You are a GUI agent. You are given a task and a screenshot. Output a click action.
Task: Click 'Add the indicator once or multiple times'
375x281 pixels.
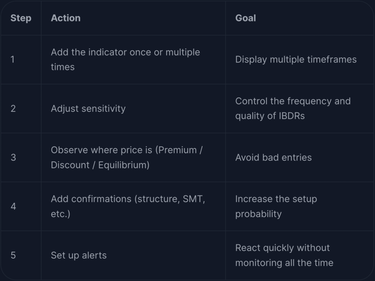tap(125, 60)
